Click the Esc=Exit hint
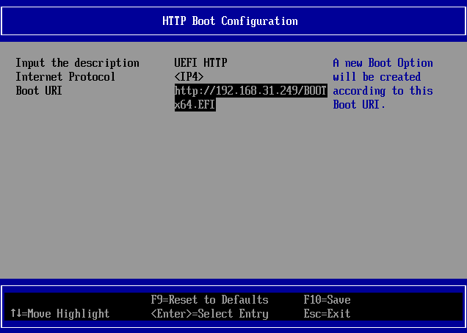The image size is (467, 333). click(327, 314)
